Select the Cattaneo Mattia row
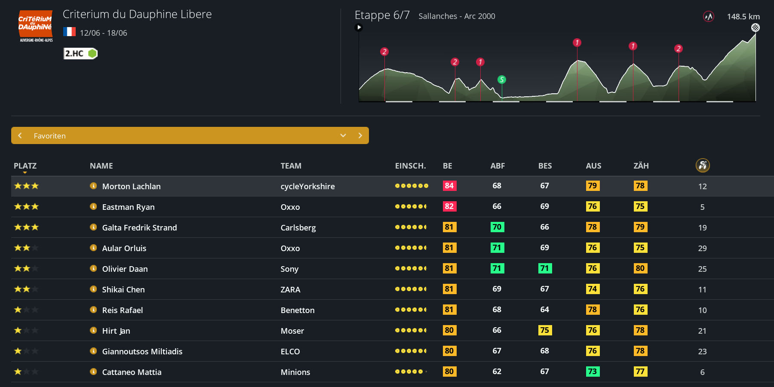774x387 pixels. 132,372
